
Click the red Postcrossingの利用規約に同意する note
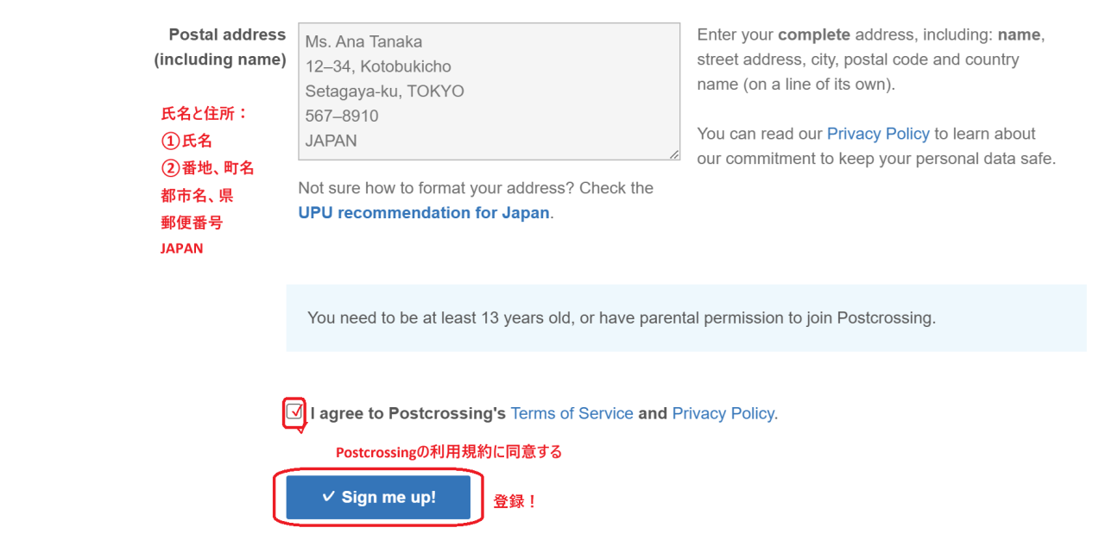(448, 452)
